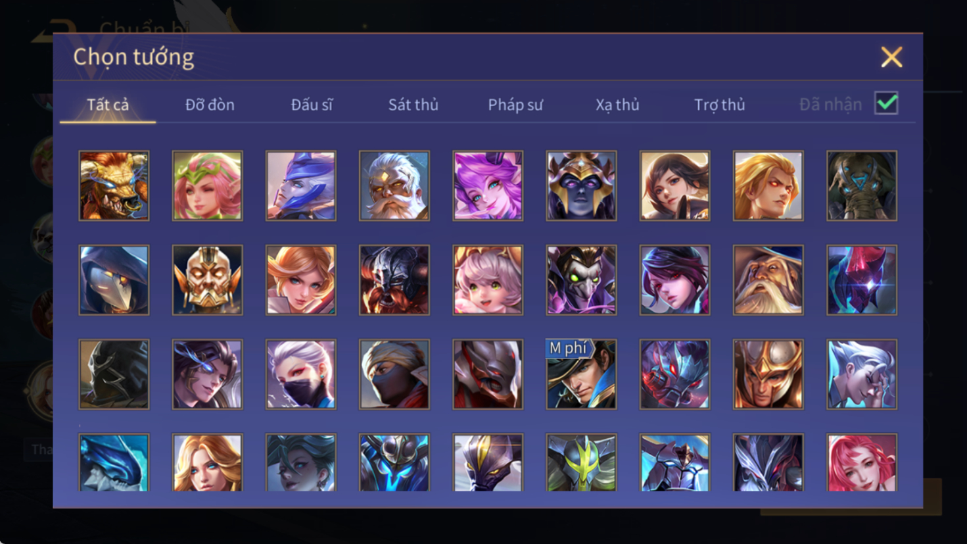This screenshot has width=967, height=544.
Task: Open the Trợ thủ tab
Action: [720, 105]
